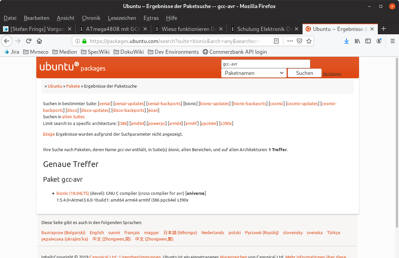
Task: Open the Firefox home page icon
Action: (39, 41)
